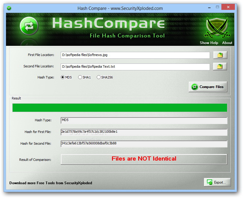Screen dimensions: 243x198
Task: Click the Compare Files button
Action: (x=208, y=87)
